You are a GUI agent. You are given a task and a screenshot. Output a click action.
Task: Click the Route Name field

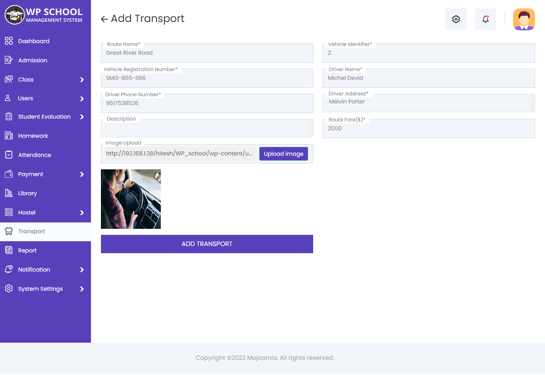[207, 53]
